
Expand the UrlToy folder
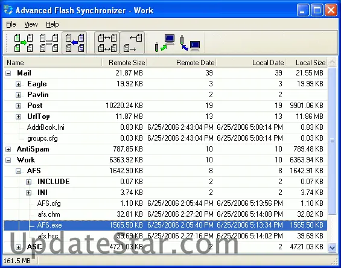pos(18,117)
